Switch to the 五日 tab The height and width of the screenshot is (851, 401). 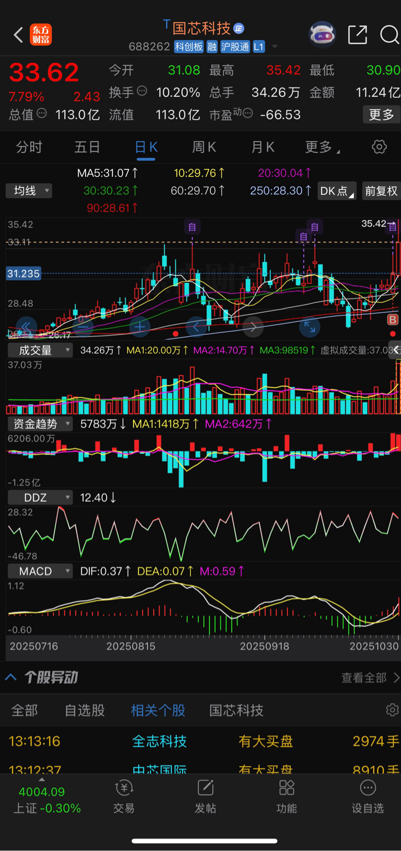(x=87, y=147)
